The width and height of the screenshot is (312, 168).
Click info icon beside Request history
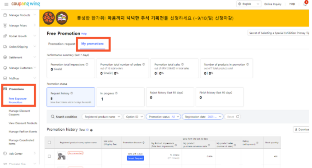pos(72,93)
